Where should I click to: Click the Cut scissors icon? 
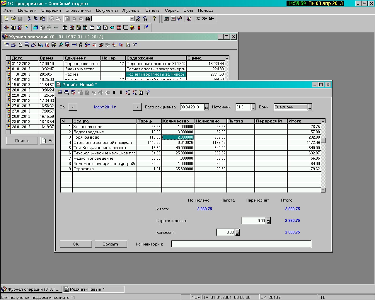point(29,19)
